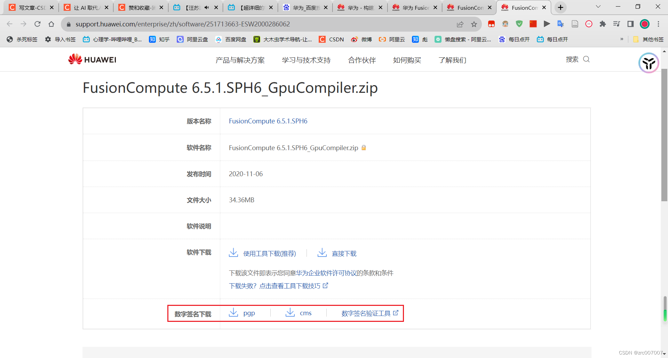Click the browser back arrow
Screen dimensions: 668x358
click(x=10, y=24)
